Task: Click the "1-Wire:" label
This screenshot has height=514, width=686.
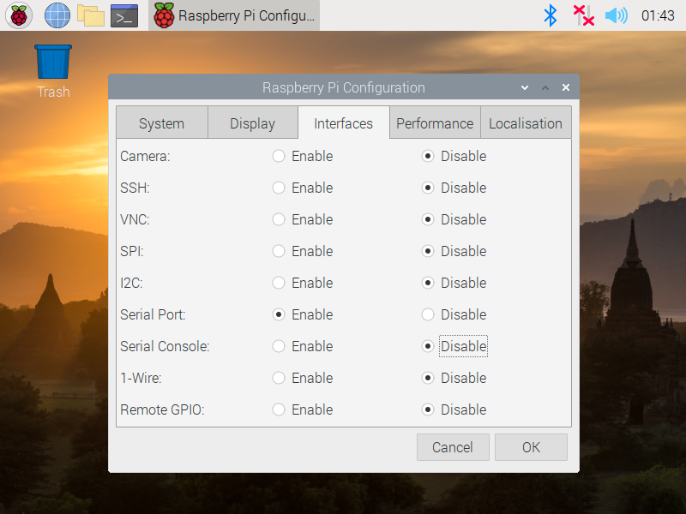Action: (x=141, y=378)
